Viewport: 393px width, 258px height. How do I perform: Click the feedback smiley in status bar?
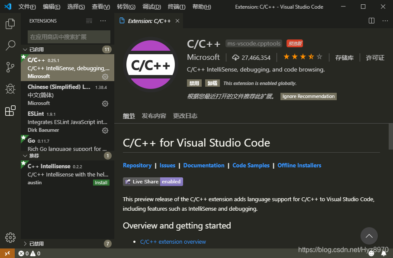tap(371, 254)
